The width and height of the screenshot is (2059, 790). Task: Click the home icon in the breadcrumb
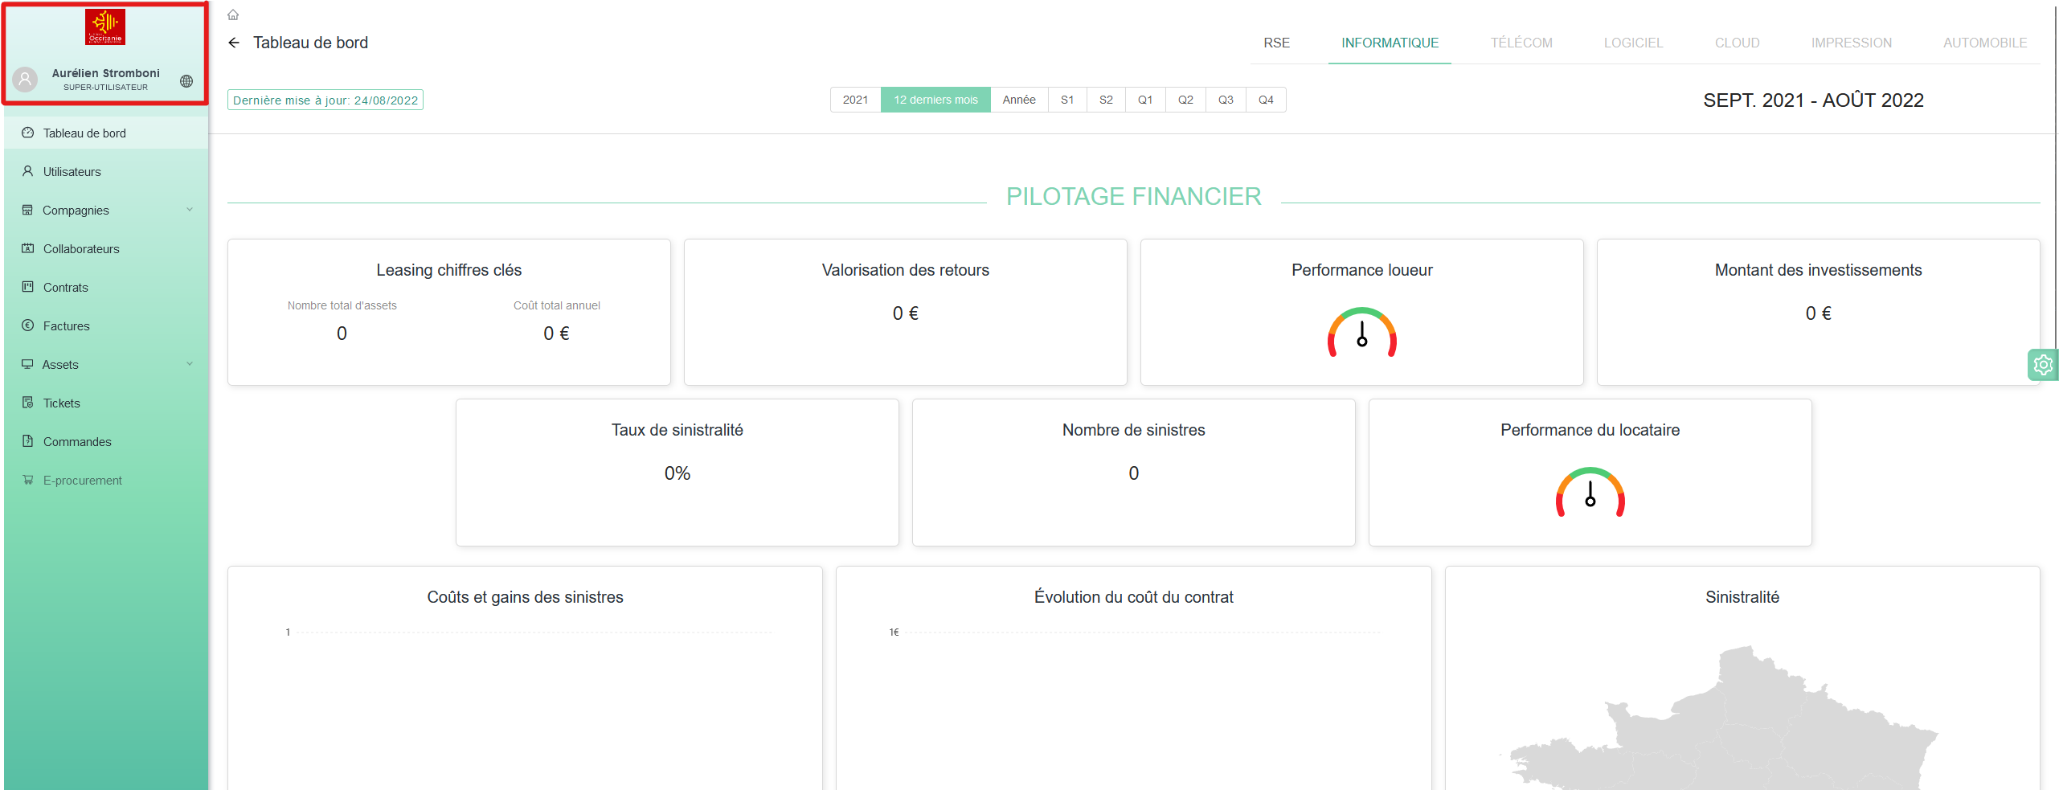coord(233,15)
